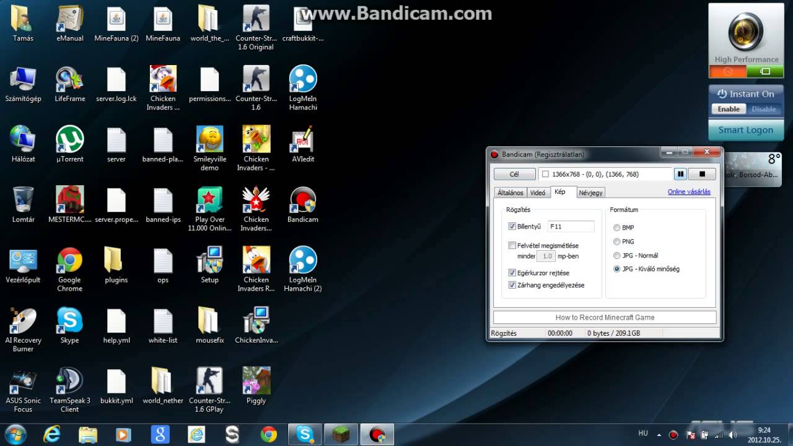Open the weather gadget showing 8°
793x446 pixels.
click(x=754, y=168)
